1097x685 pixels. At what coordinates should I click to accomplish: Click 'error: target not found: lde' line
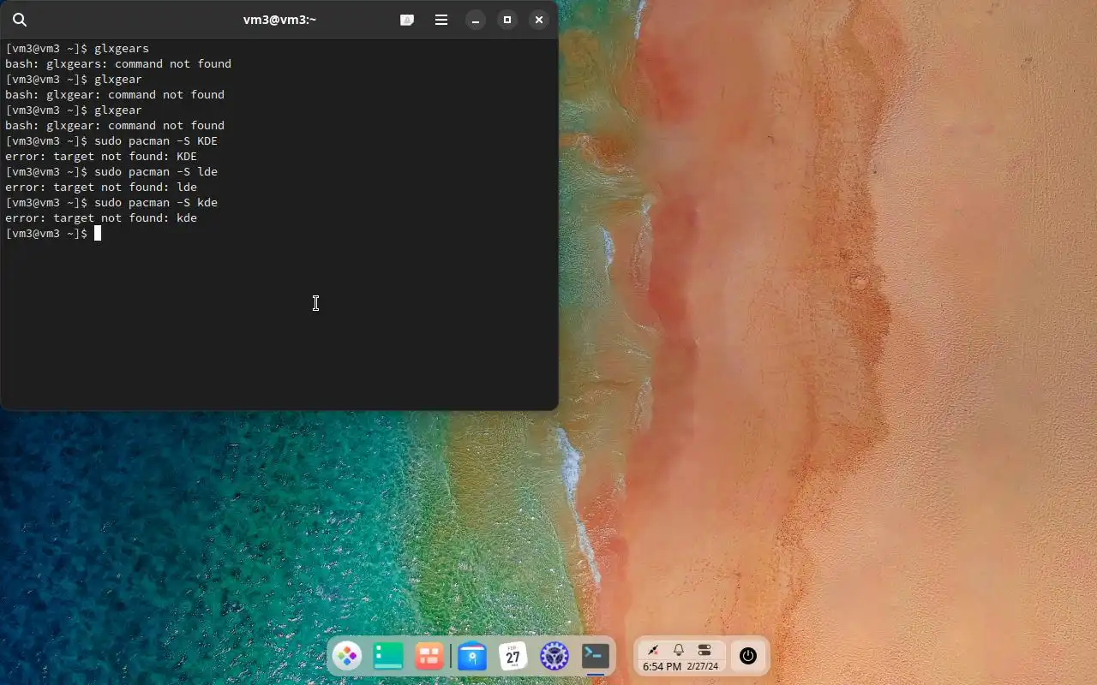point(101,187)
